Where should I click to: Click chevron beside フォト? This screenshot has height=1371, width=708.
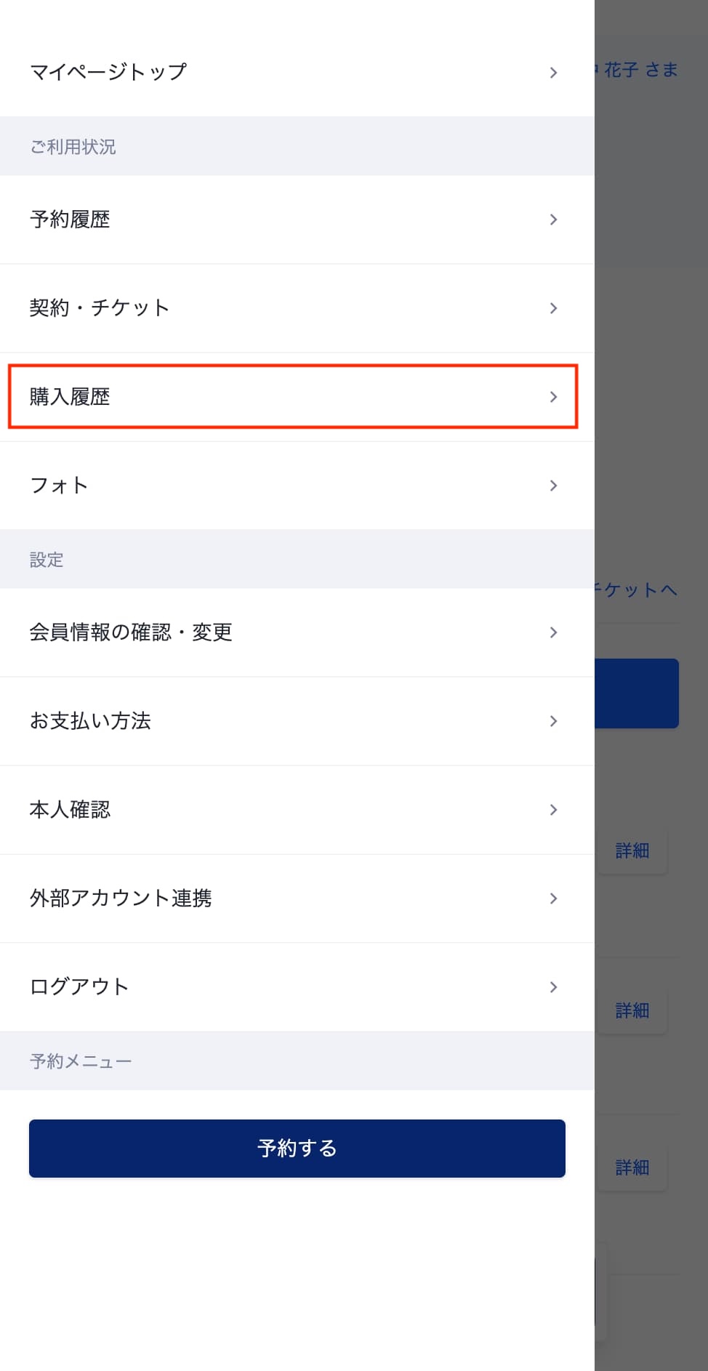coord(553,486)
